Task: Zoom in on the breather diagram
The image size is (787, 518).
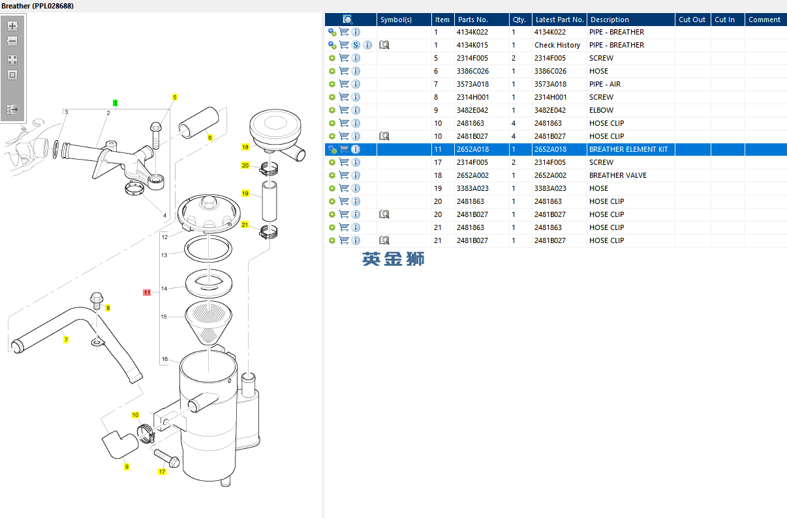Action: tap(12, 27)
